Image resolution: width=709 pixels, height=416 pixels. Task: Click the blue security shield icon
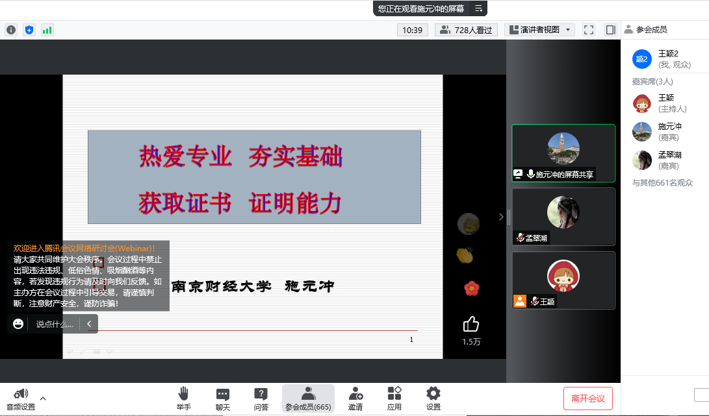point(29,30)
